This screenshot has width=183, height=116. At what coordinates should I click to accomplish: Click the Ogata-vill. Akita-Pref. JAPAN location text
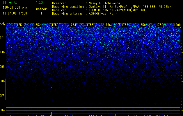(130, 7)
